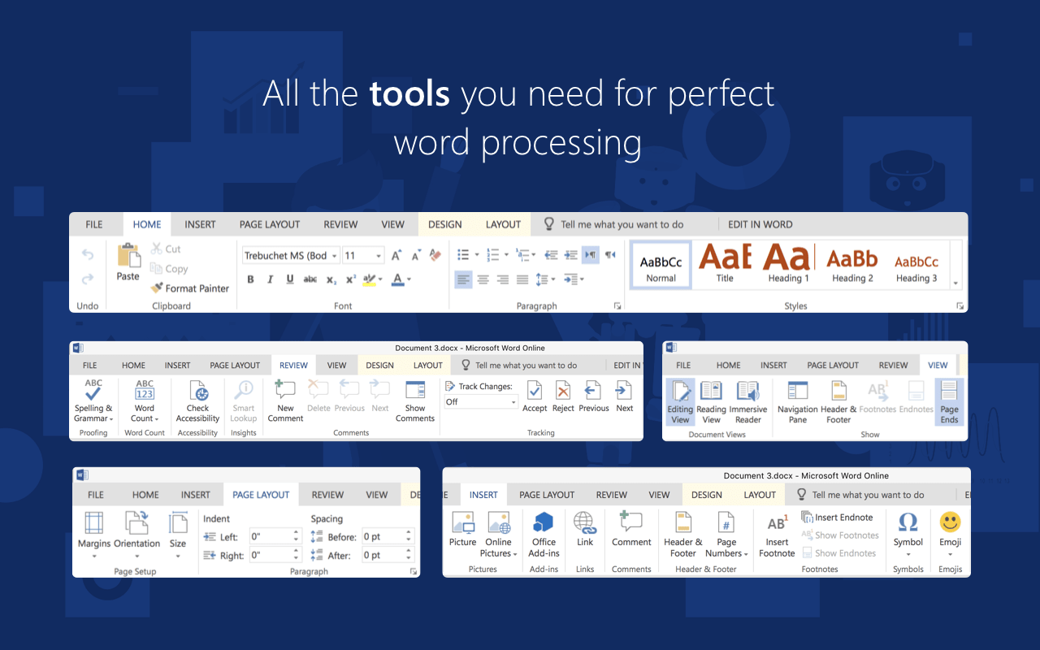Click Insert Footnote icon
Viewport: 1040px width, 650px height.
click(777, 524)
